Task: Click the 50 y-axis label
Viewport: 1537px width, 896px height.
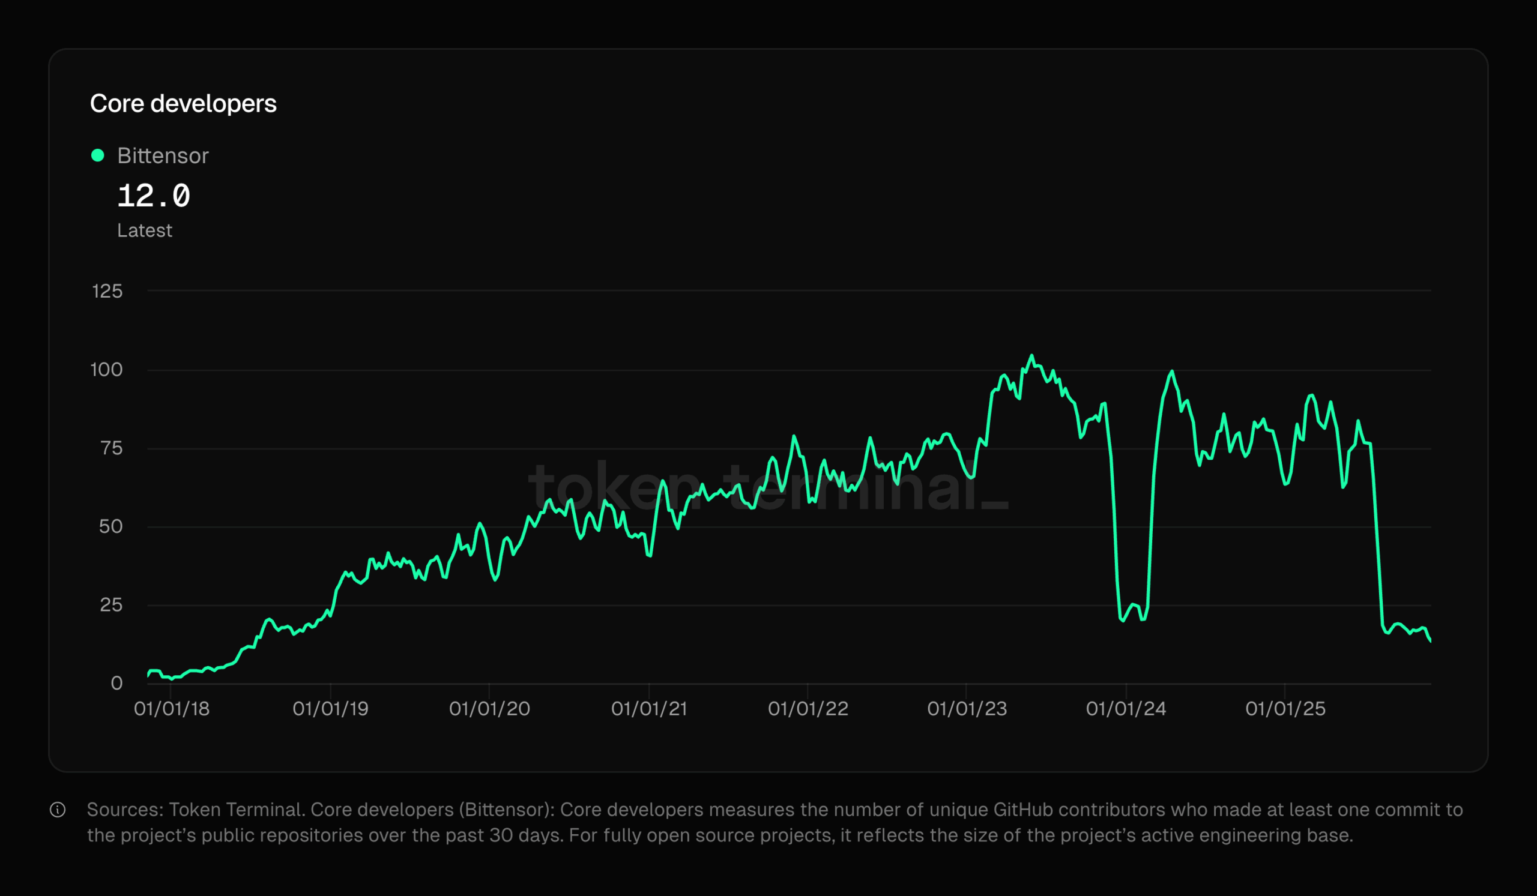Action: [x=111, y=526]
